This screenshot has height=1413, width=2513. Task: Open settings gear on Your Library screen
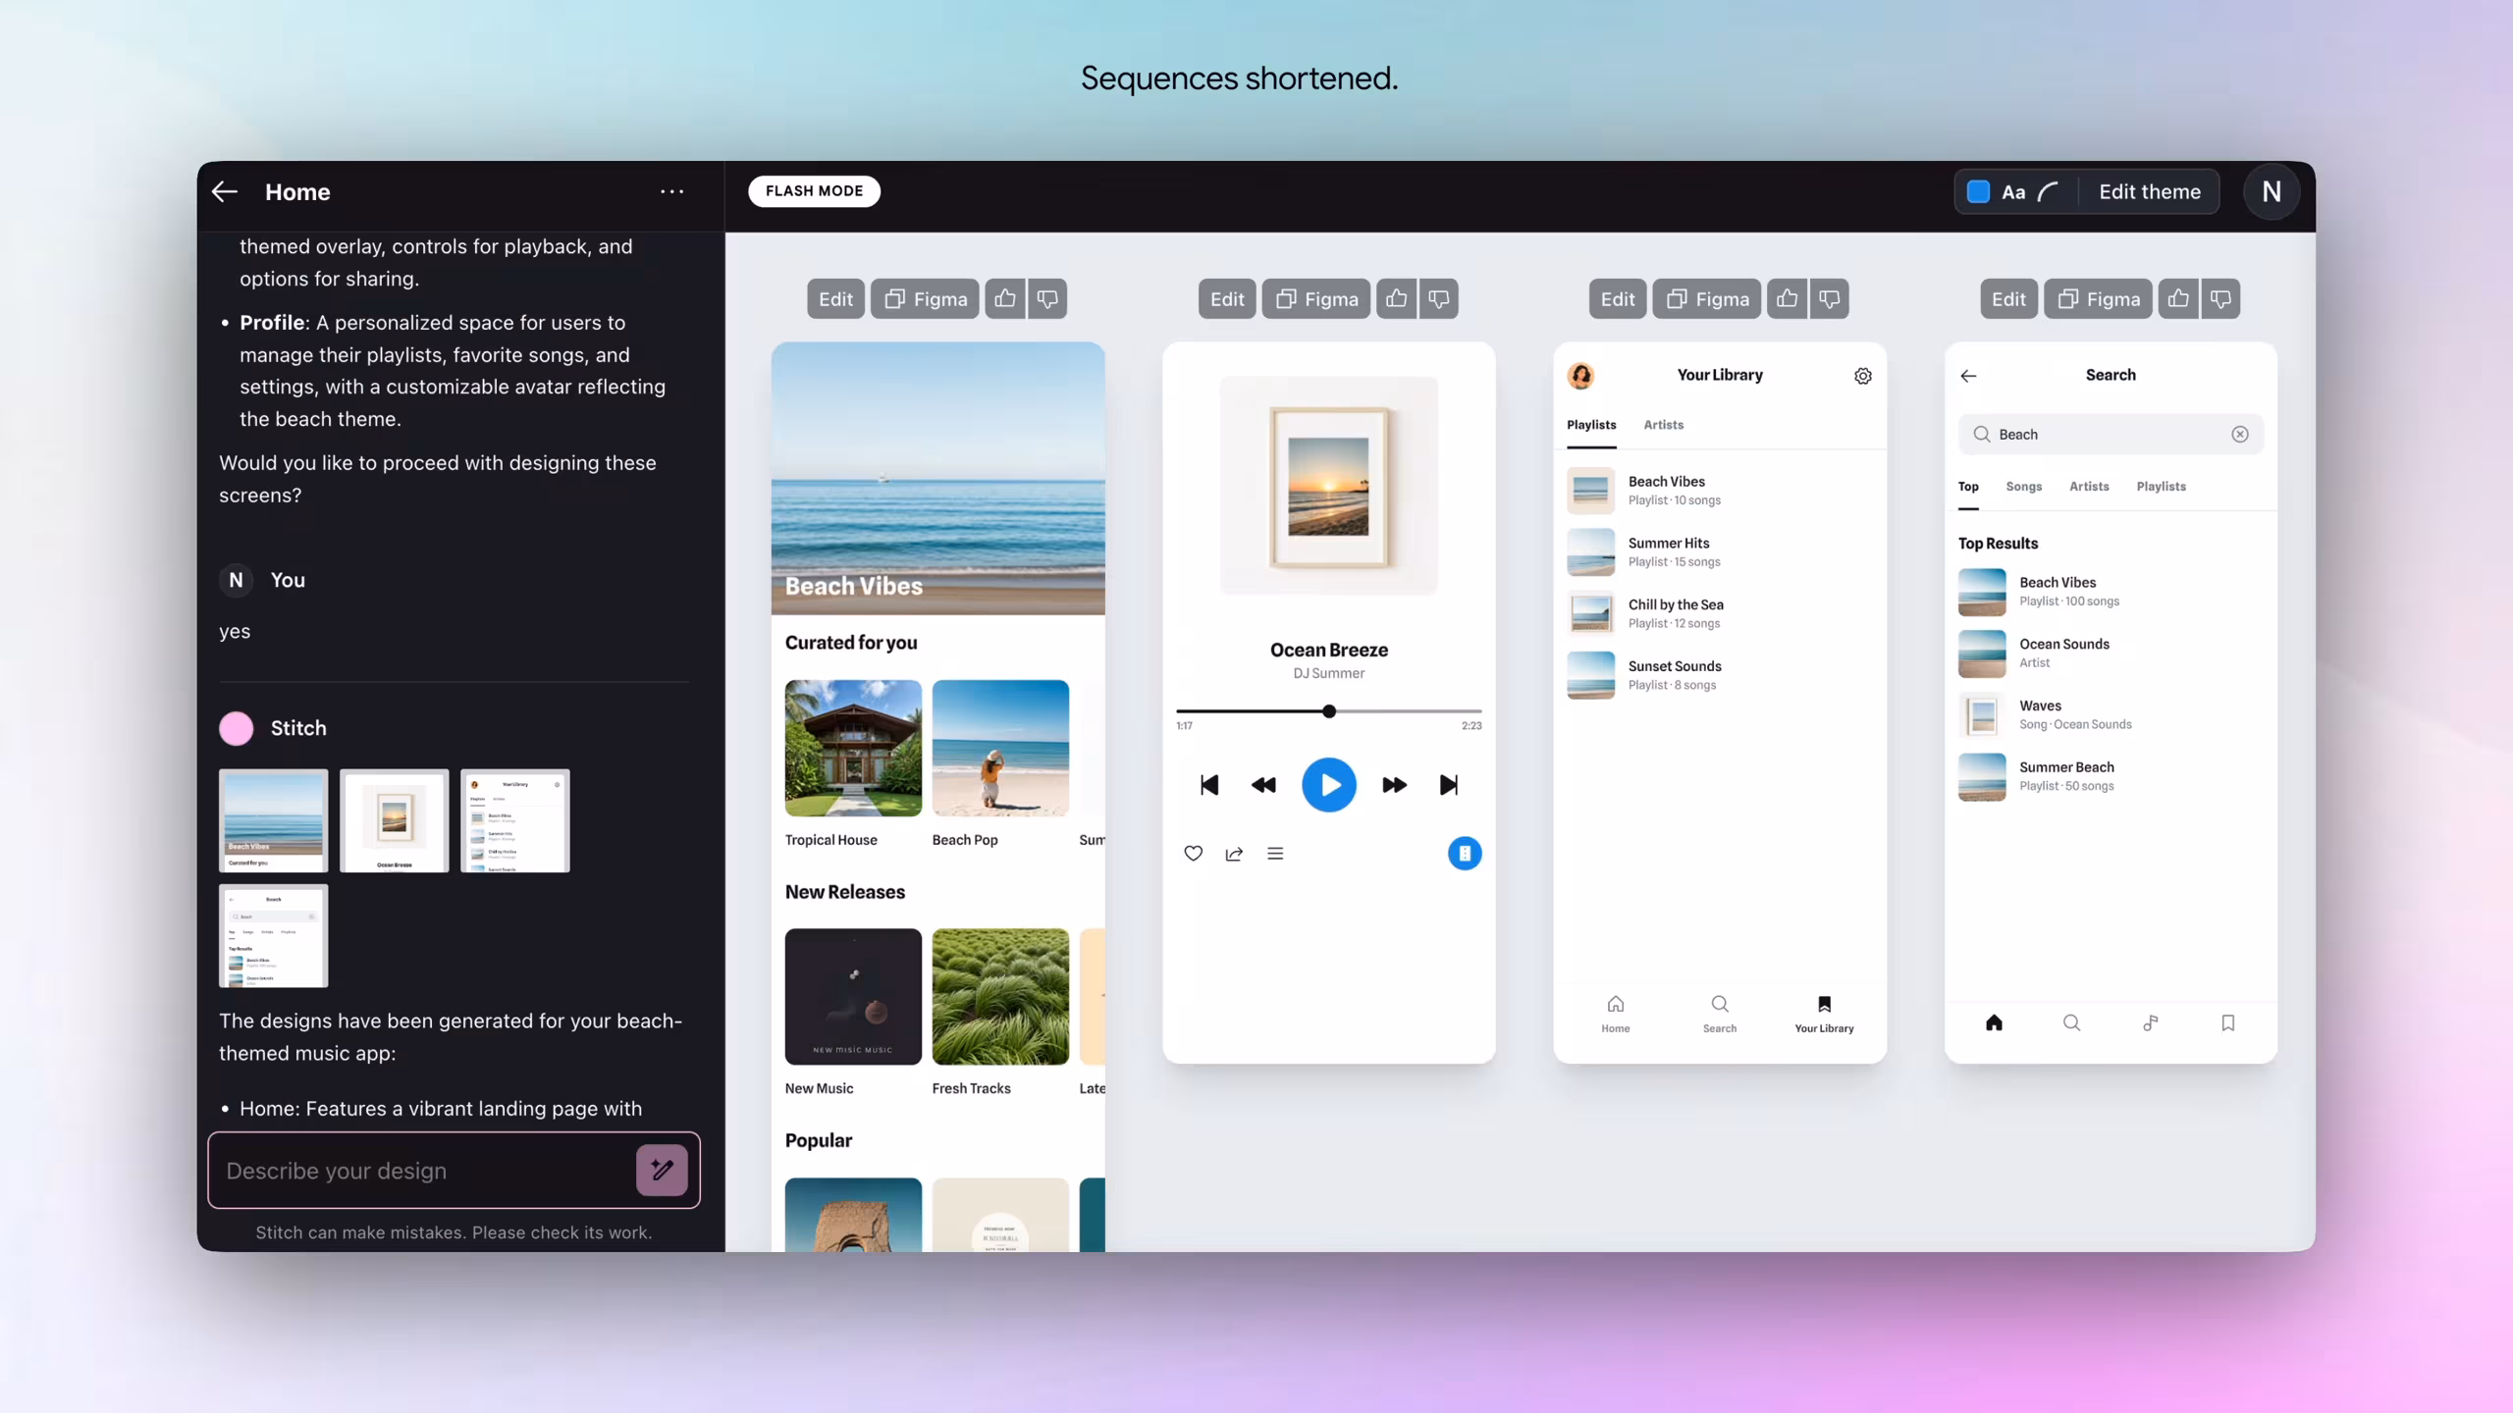tap(1862, 376)
